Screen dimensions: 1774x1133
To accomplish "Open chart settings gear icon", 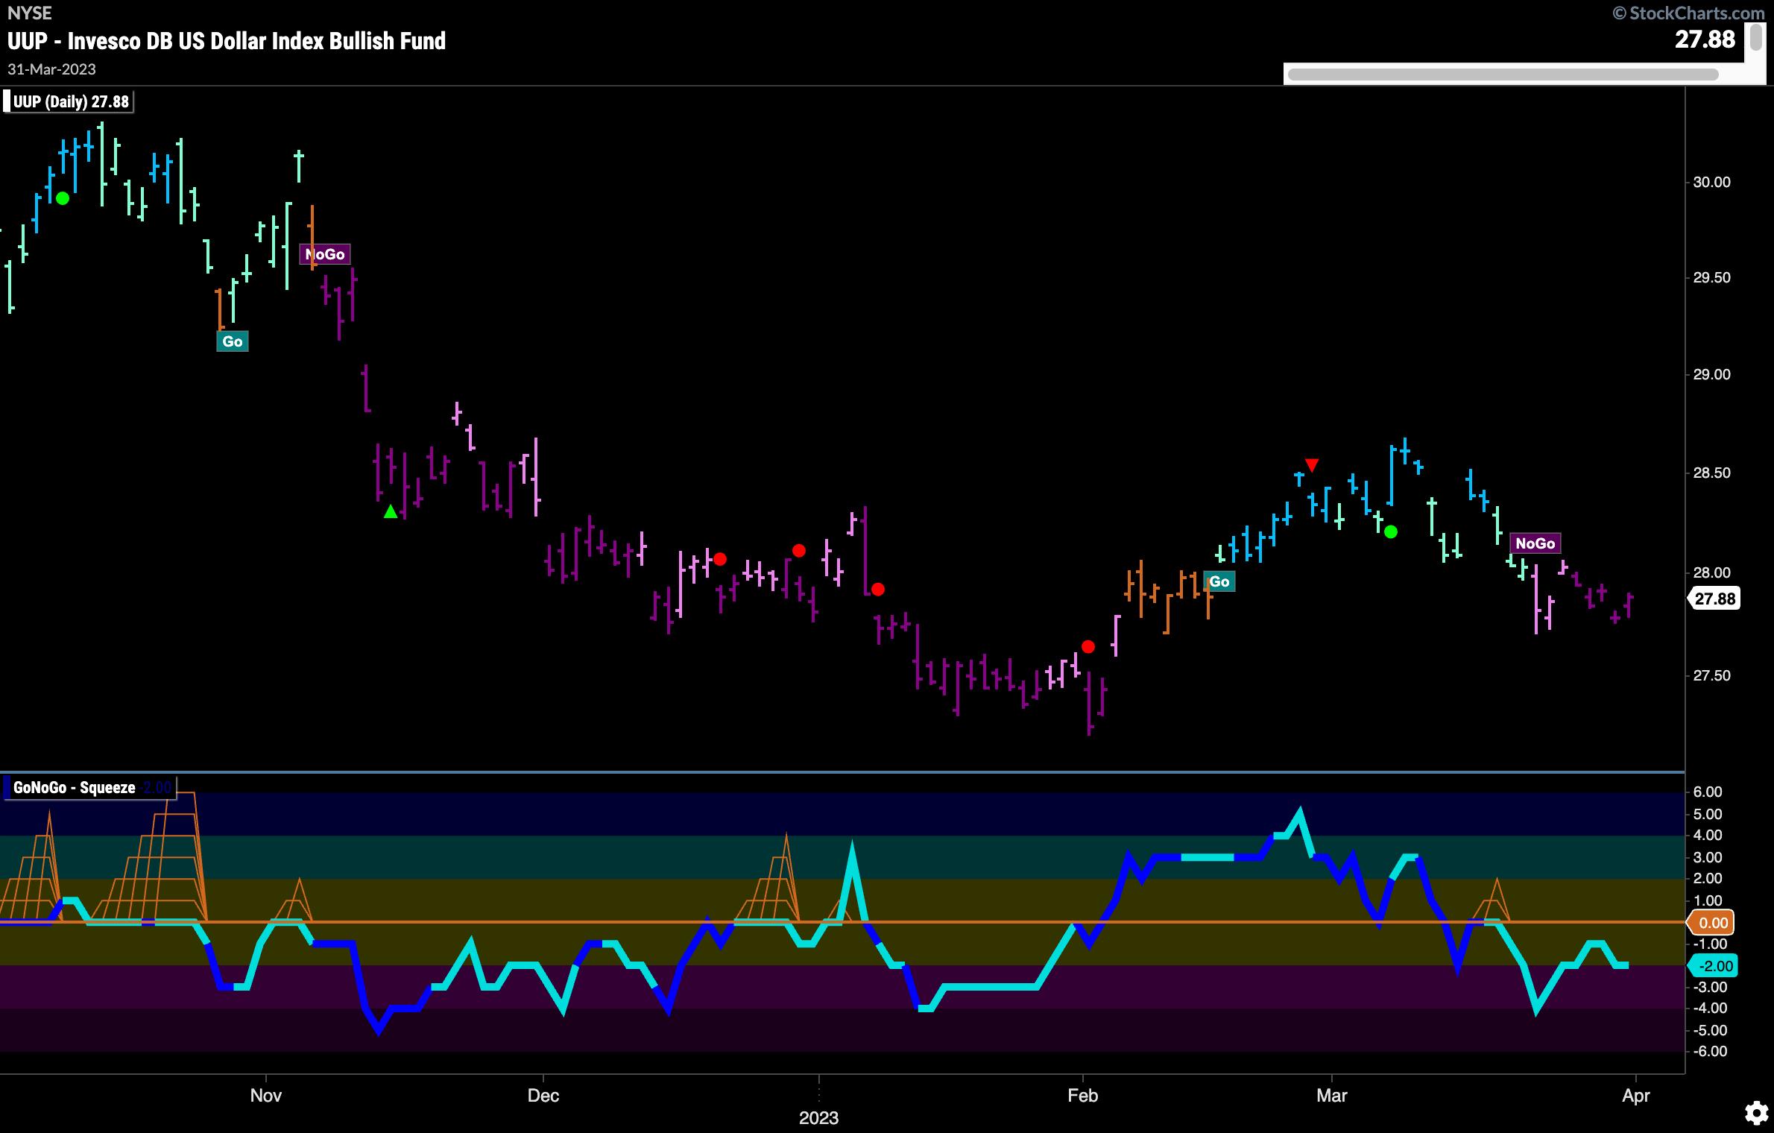I will click(x=1756, y=1114).
